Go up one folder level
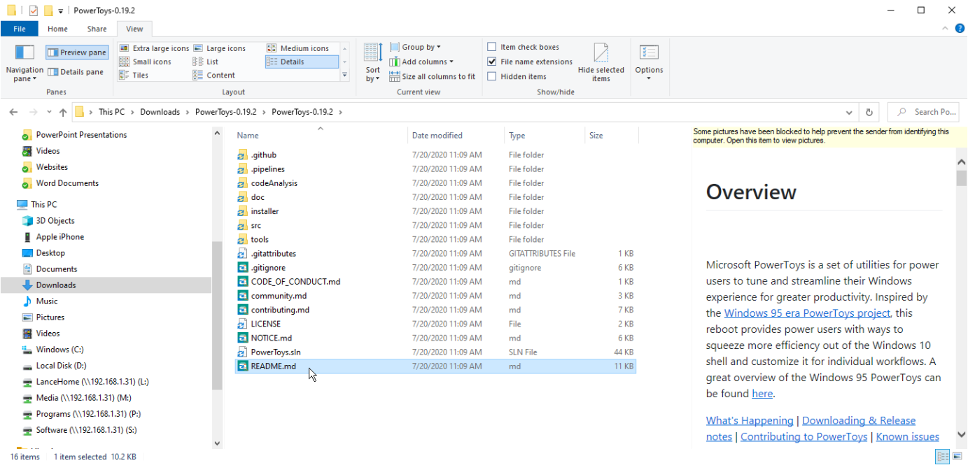 click(63, 112)
